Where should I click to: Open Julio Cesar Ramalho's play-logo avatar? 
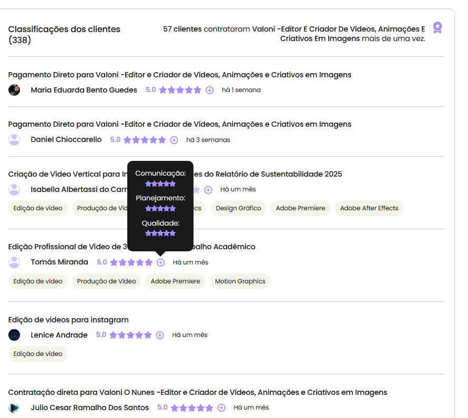(14, 407)
